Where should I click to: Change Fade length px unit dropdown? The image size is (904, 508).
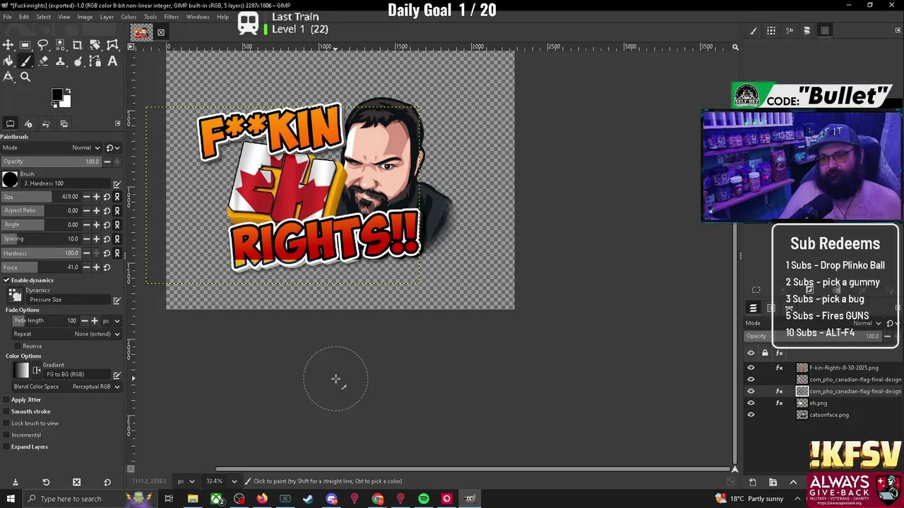point(110,320)
